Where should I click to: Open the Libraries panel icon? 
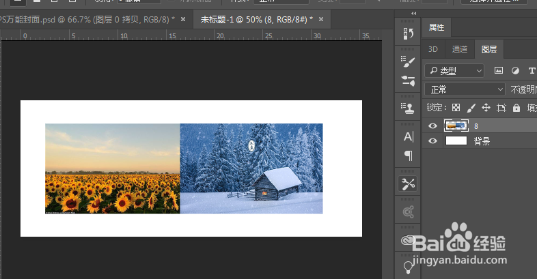408,240
